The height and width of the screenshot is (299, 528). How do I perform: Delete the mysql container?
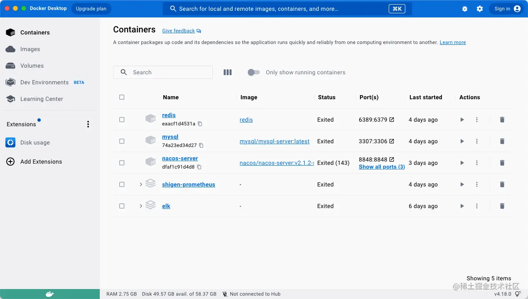click(502, 141)
